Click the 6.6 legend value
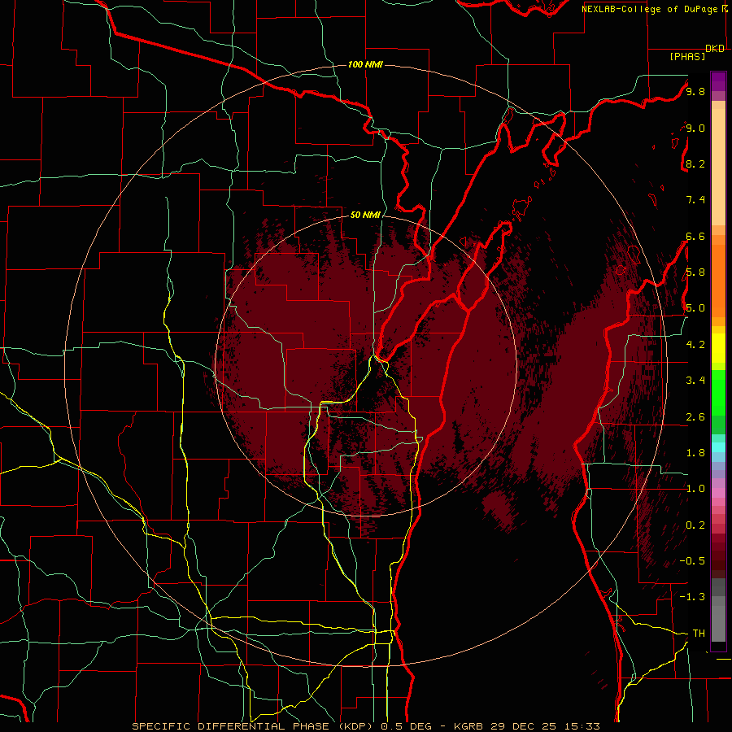 695,236
